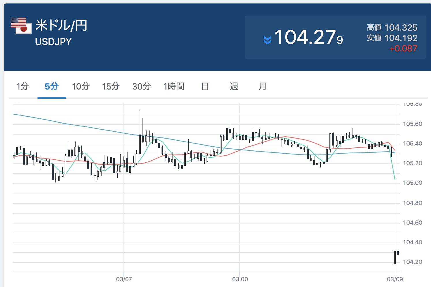
Task: Click the latest gap-down candlestick near 104.20
Action: [395, 257]
